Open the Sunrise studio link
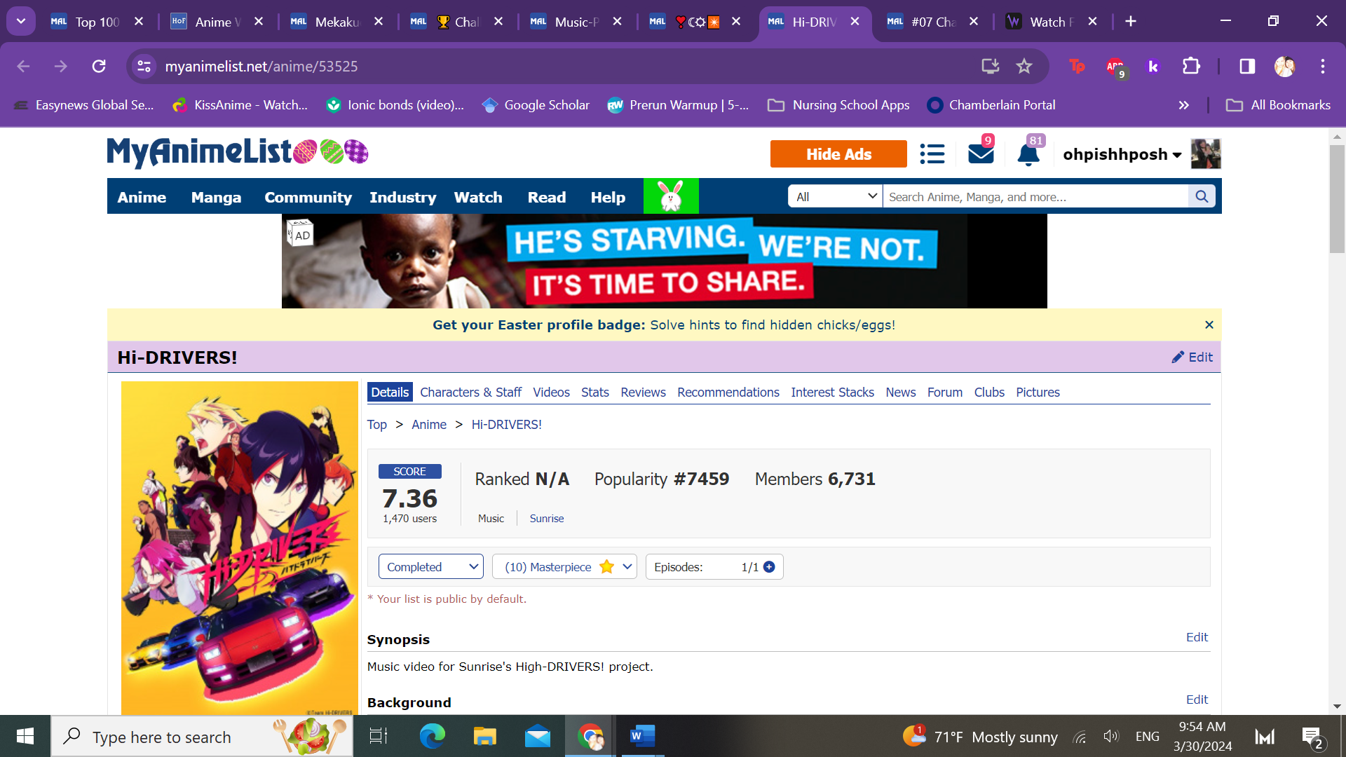Viewport: 1346px width, 757px height. tap(546, 519)
